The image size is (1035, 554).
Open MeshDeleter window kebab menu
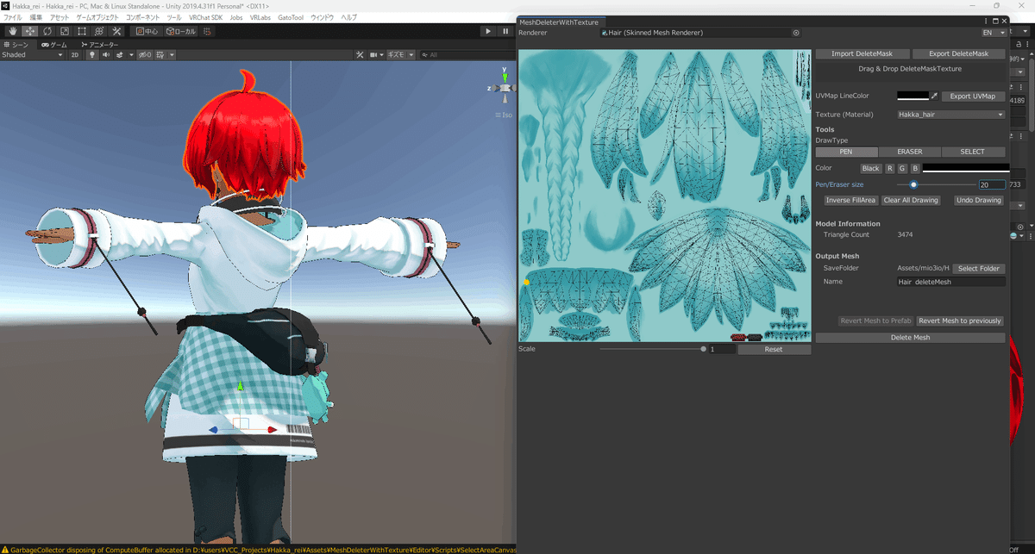987,22
